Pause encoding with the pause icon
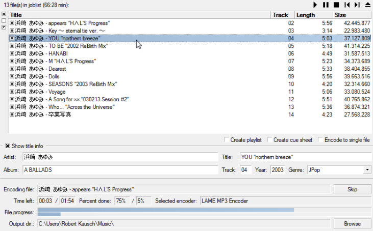The height and width of the screenshot is (231, 373). pyautogui.click(x=326, y=5)
